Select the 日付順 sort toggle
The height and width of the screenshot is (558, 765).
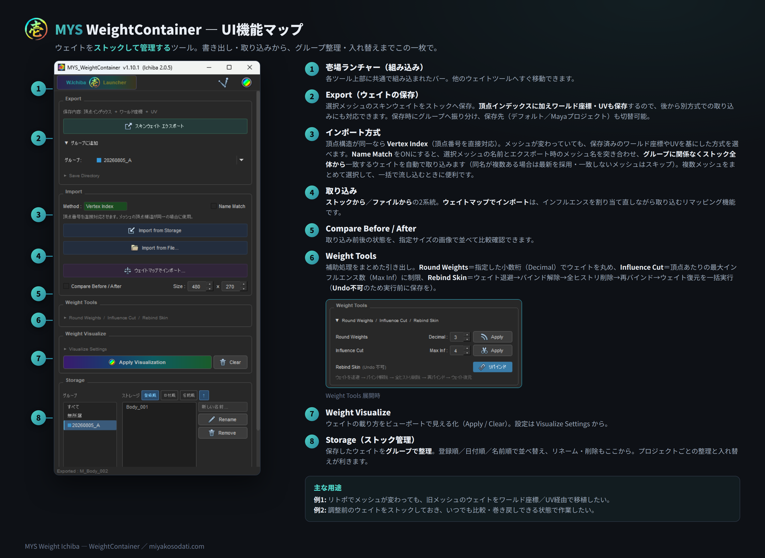click(x=170, y=395)
